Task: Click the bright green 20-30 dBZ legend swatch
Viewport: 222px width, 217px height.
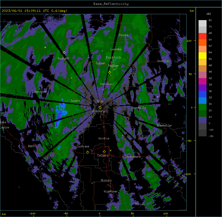Action: (202, 107)
